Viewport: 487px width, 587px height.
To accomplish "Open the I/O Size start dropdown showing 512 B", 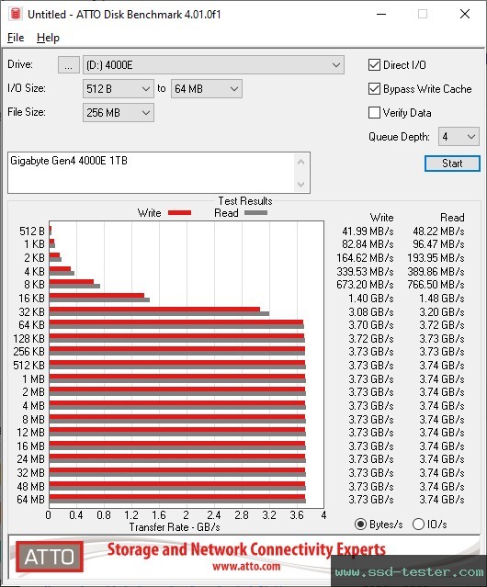I will coord(119,89).
